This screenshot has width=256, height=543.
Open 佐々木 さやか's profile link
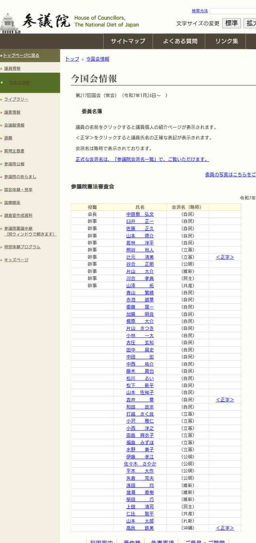tap(140, 464)
